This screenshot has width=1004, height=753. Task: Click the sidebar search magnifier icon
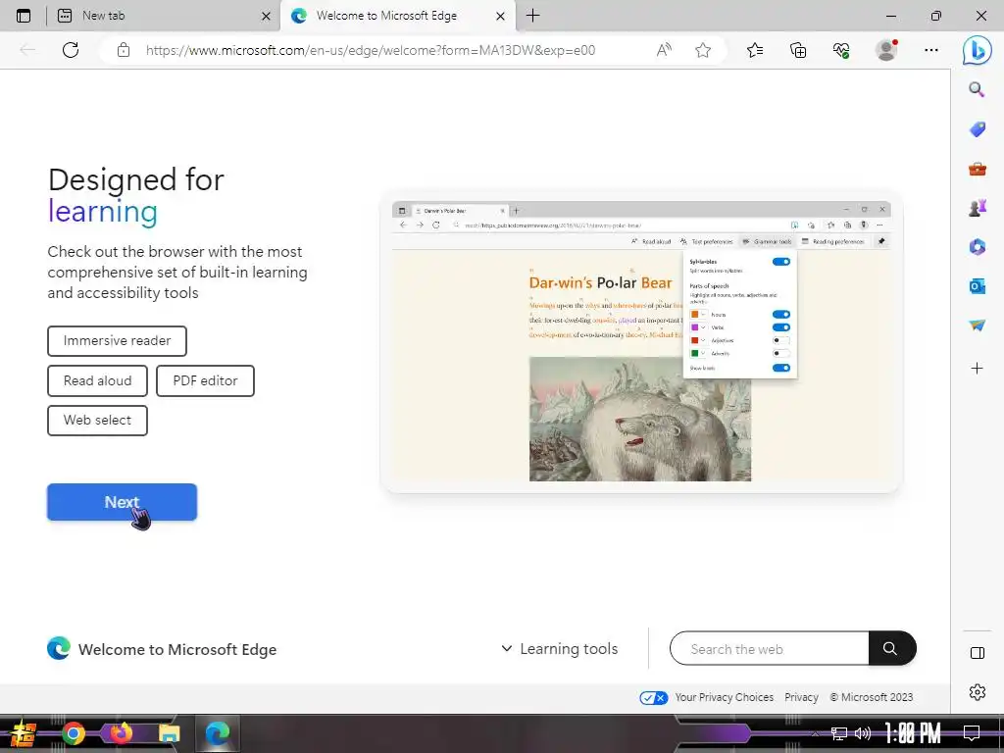pyautogui.click(x=977, y=89)
